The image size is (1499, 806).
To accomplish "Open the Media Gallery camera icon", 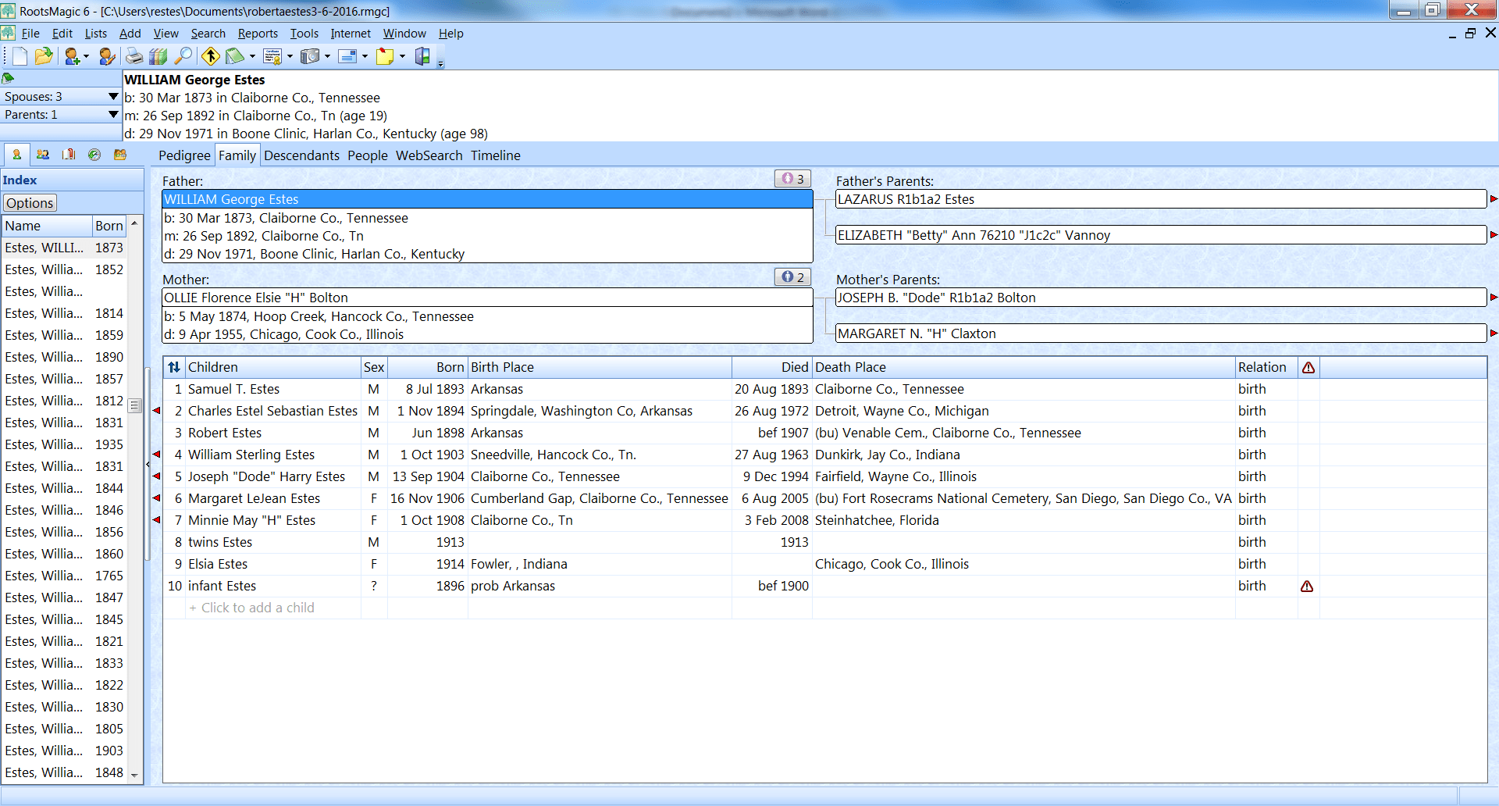I will [310, 56].
